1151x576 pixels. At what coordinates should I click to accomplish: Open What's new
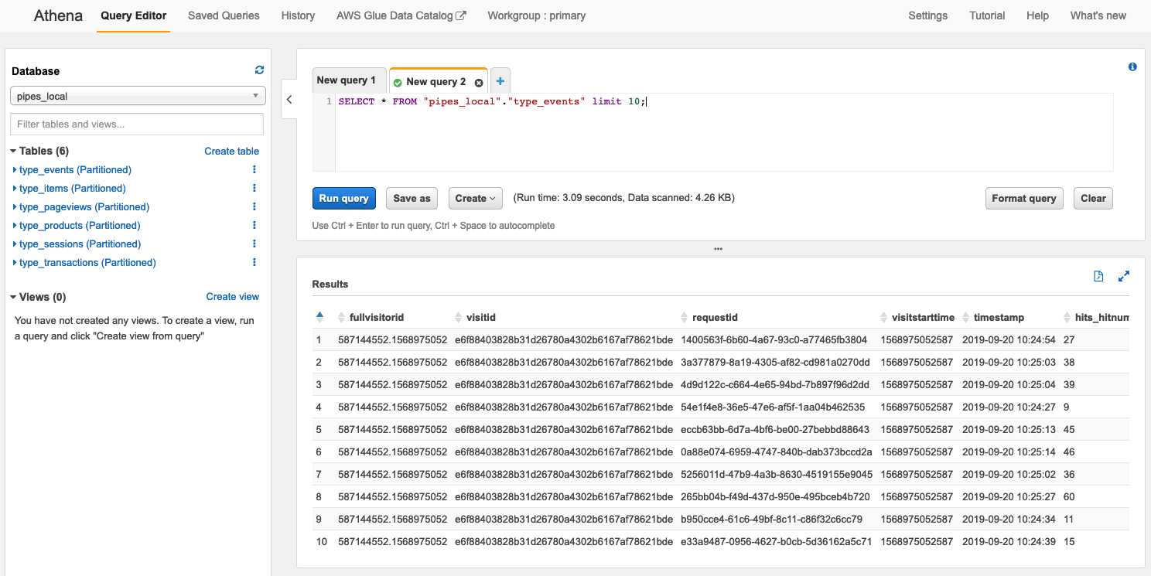(1098, 15)
